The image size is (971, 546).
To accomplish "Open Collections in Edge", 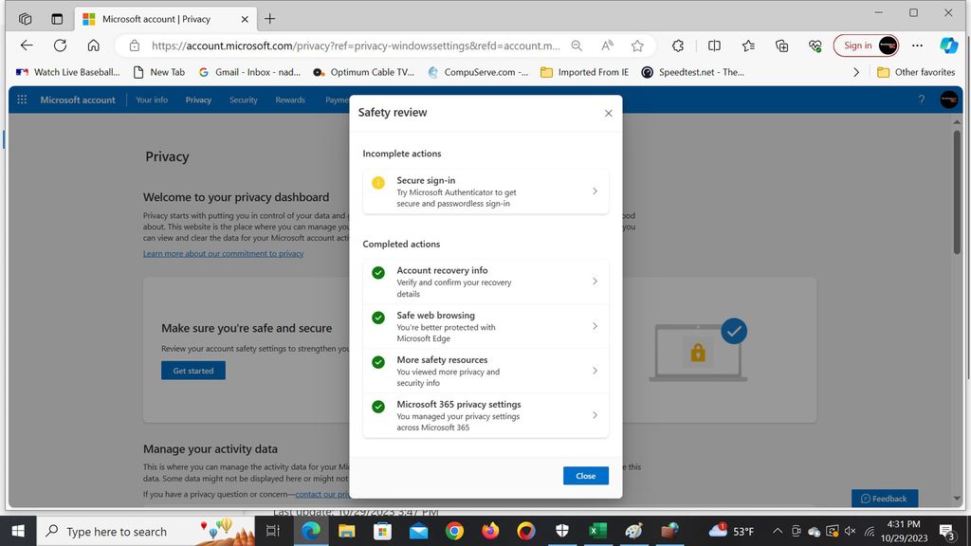I will point(780,45).
